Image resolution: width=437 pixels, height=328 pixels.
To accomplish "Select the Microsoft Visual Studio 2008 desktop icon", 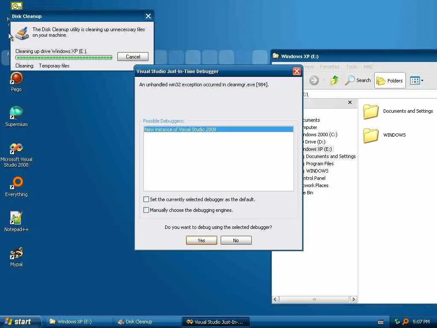I will tap(16, 155).
